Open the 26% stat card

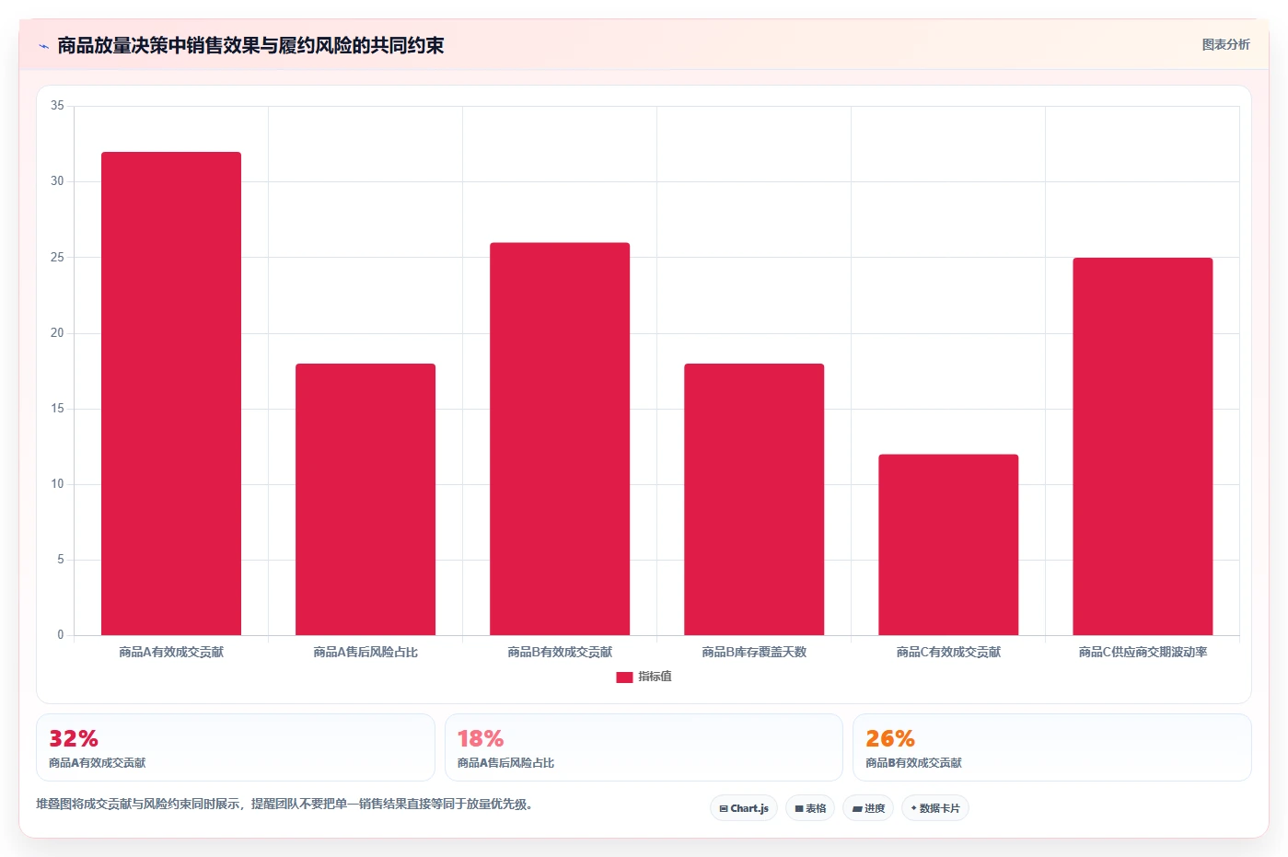1052,747
